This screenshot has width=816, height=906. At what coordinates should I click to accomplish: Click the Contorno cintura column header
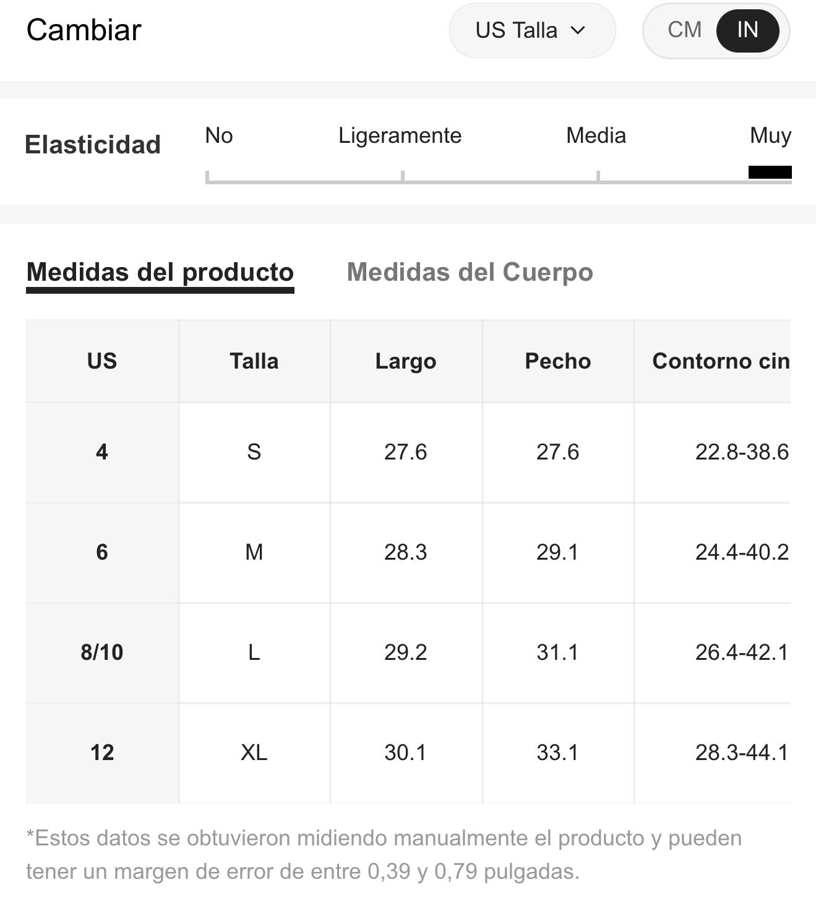pyautogui.click(x=720, y=361)
